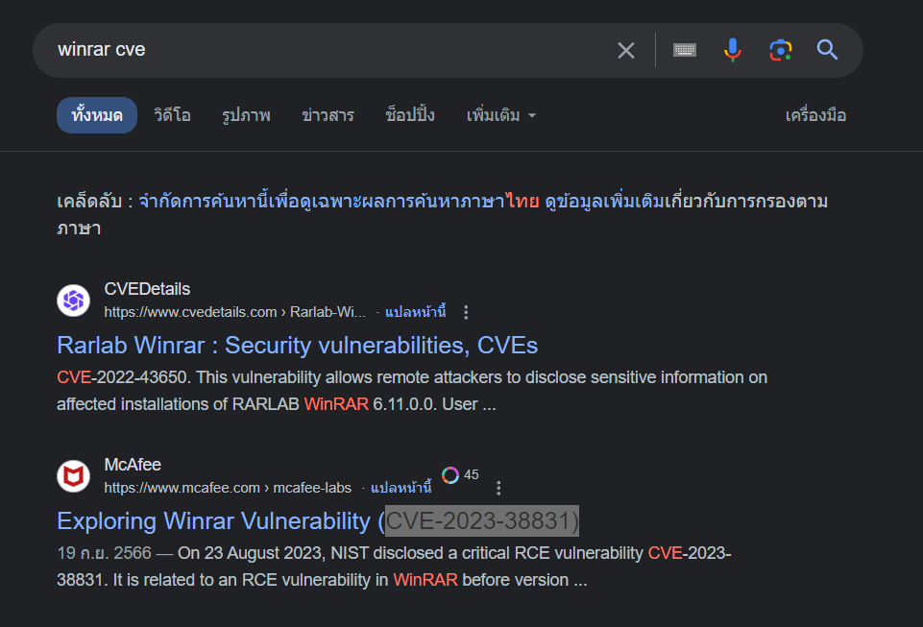Open 'Rarlab Winrar : Security vulnerabilities, CVEs' result

[x=297, y=345]
